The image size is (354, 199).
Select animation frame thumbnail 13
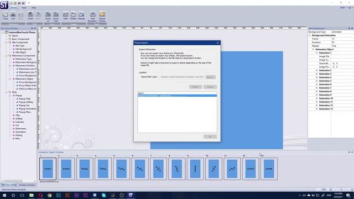click(269, 169)
